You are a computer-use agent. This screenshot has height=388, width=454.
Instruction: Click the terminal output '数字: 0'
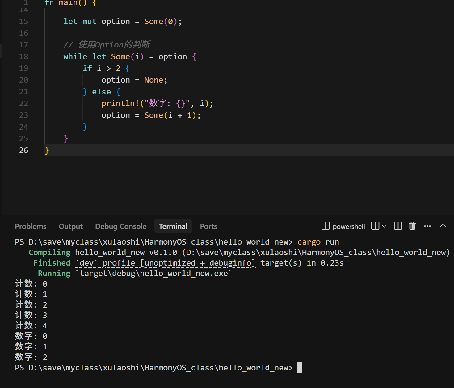31,336
